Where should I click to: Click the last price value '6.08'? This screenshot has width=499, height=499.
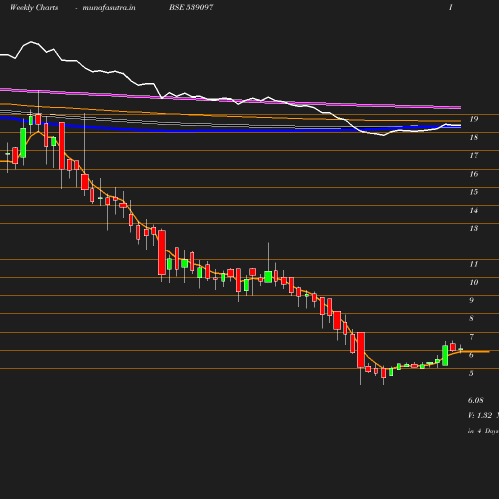coord(476,400)
